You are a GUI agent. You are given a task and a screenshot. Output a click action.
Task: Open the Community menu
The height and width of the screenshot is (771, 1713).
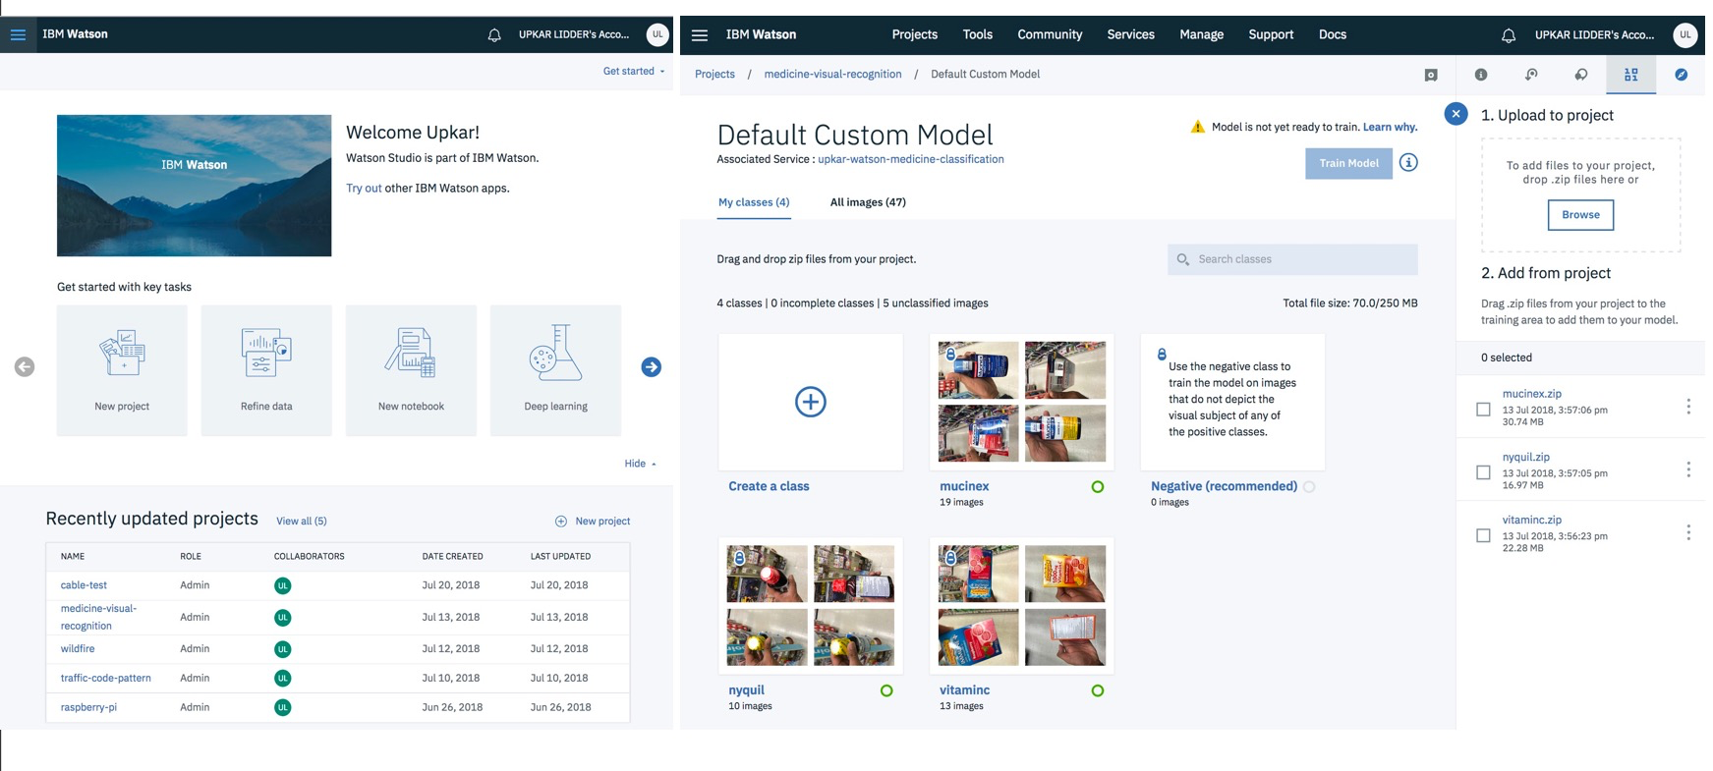coord(1050,34)
